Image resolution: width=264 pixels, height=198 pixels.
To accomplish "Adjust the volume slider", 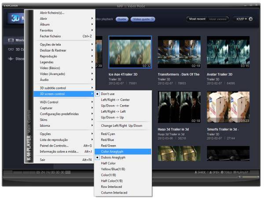I will click(250, 177).
